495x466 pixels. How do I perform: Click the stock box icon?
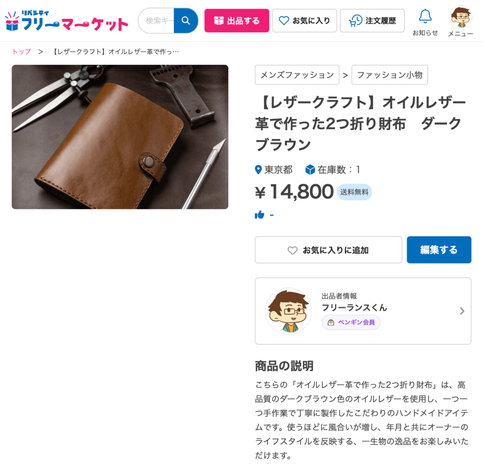coord(310,170)
